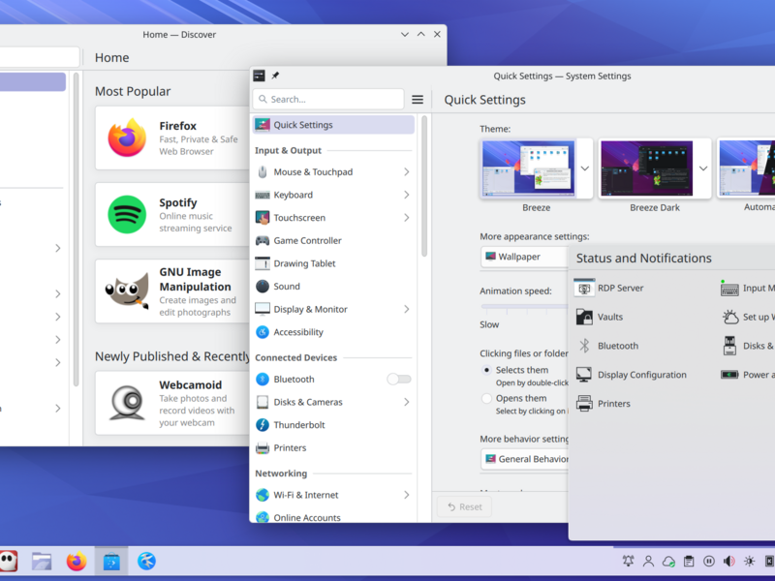775x581 pixels.
Task: Open dropdown arrow next to Breeze Dark theme
Action: pos(703,168)
